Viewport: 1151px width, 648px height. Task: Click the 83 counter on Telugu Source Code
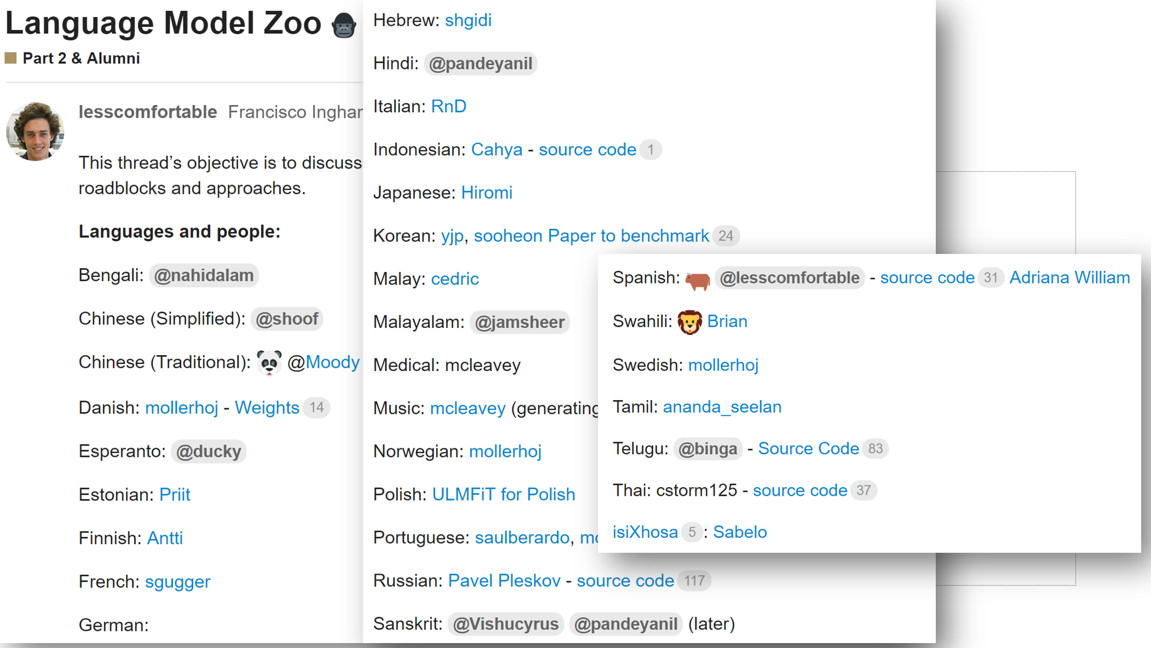pyautogui.click(x=876, y=449)
